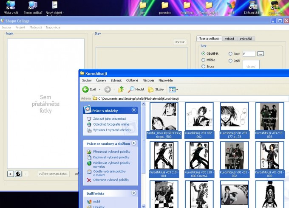This screenshot has width=289, height=208.
Task: Select Obdélník shape radio button
Action: coord(203,53)
